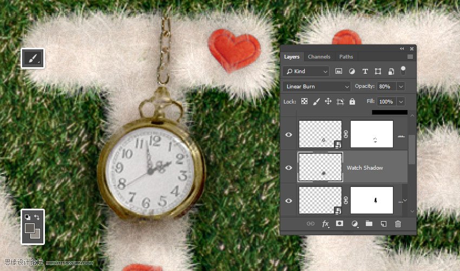
Task: Open the Linear Burn blend mode dropdown
Action: click(317, 86)
